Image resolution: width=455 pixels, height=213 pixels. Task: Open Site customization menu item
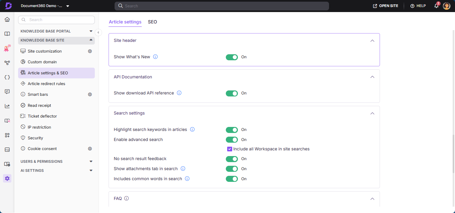[x=56, y=51]
